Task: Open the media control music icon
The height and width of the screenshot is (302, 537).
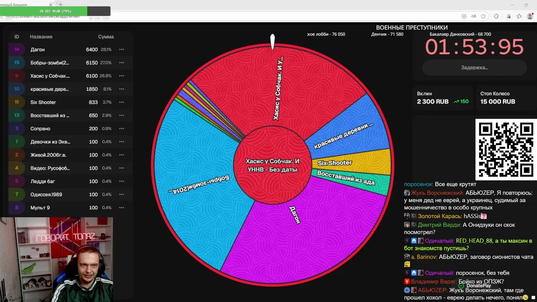Action: tap(508, 16)
